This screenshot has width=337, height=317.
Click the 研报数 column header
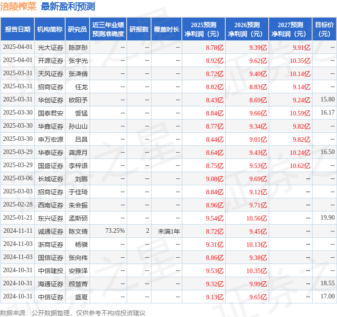(x=139, y=29)
